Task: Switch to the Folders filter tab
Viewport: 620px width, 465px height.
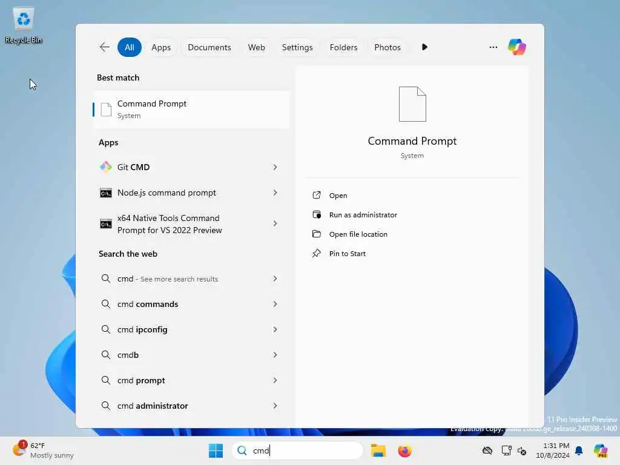Action: pyautogui.click(x=343, y=47)
